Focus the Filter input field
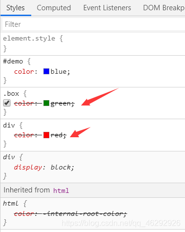185x232 pixels. [x=94, y=24]
